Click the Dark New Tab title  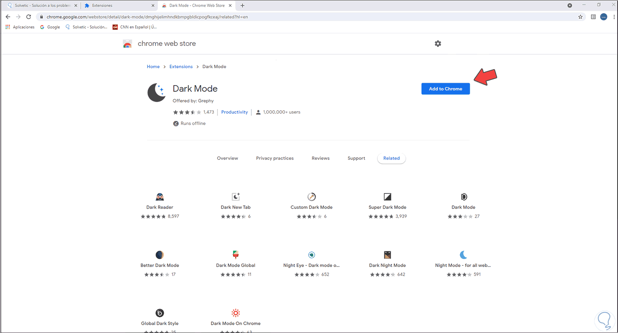[236, 207]
